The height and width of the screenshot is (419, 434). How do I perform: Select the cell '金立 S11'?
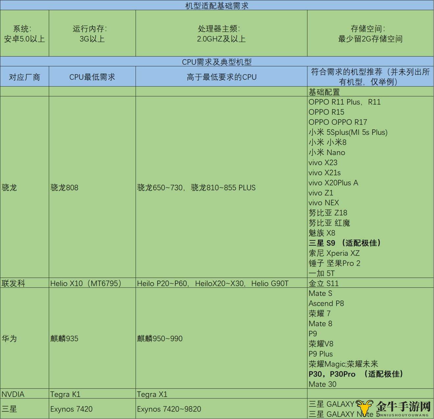pyautogui.click(x=371, y=283)
